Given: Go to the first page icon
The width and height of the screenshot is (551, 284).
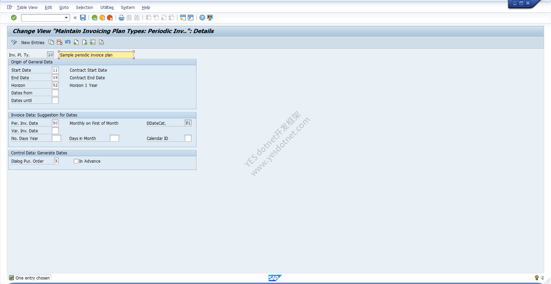Looking at the screenshot, I should [x=148, y=18].
